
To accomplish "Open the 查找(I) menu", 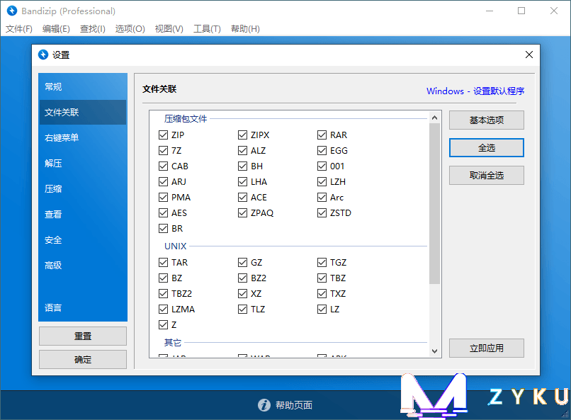I will tap(93, 29).
